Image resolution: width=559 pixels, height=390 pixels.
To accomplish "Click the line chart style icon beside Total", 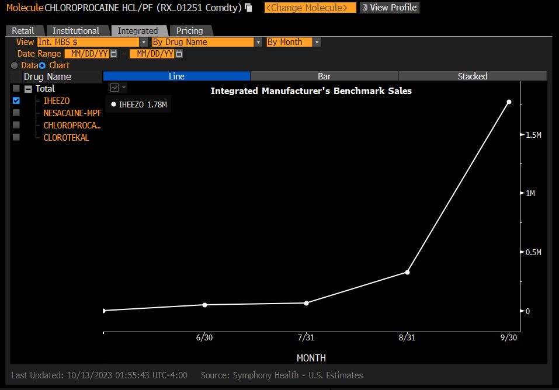I will point(114,87).
